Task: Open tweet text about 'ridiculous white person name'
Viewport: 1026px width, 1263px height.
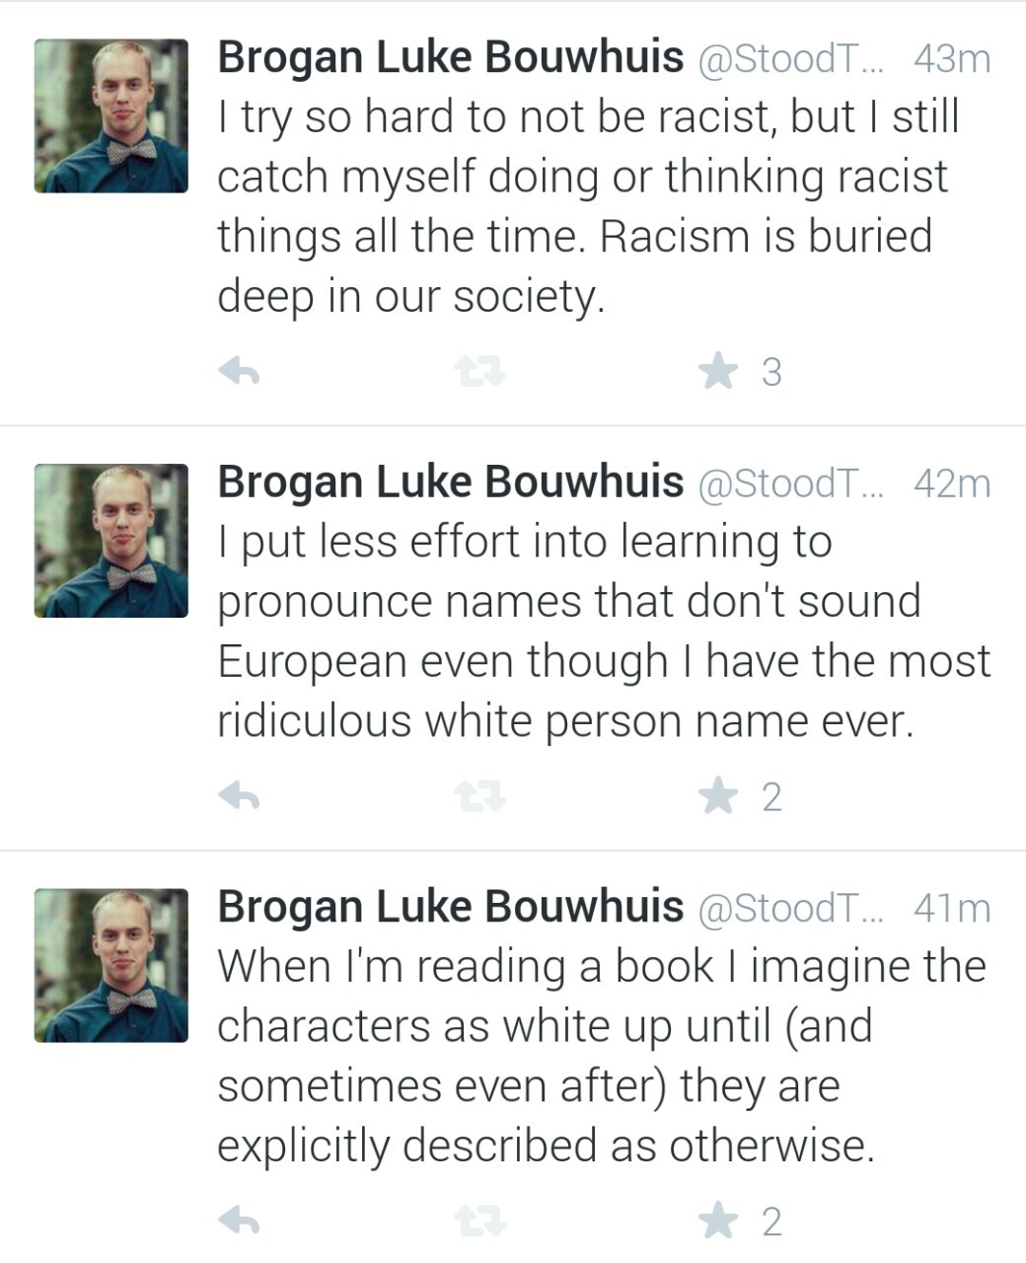Action: point(566,720)
